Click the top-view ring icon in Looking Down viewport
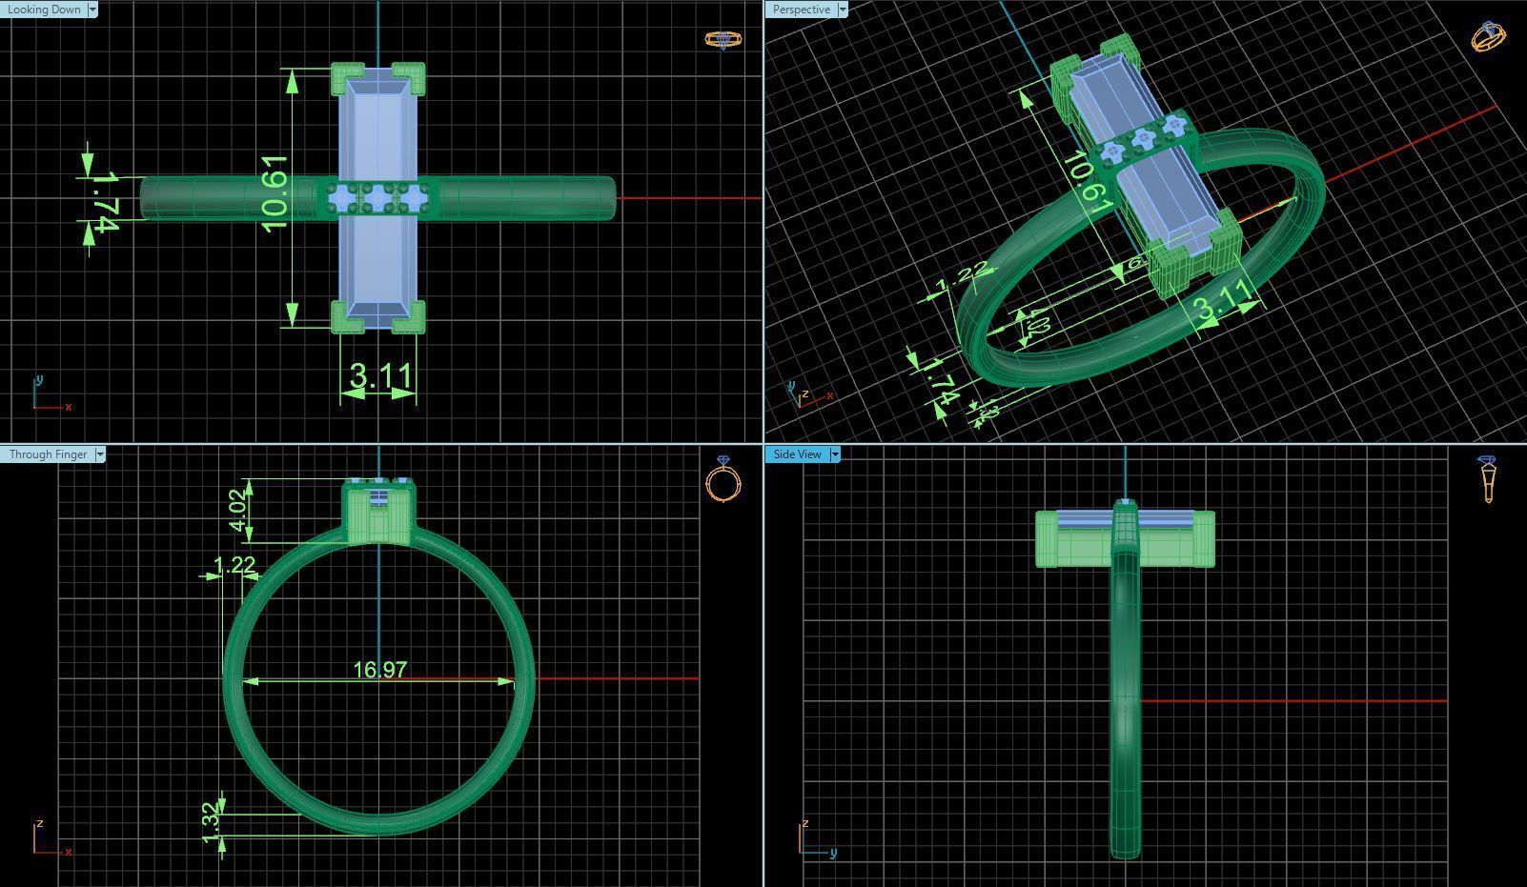This screenshot has width=1527, height=887. (723, 39)
